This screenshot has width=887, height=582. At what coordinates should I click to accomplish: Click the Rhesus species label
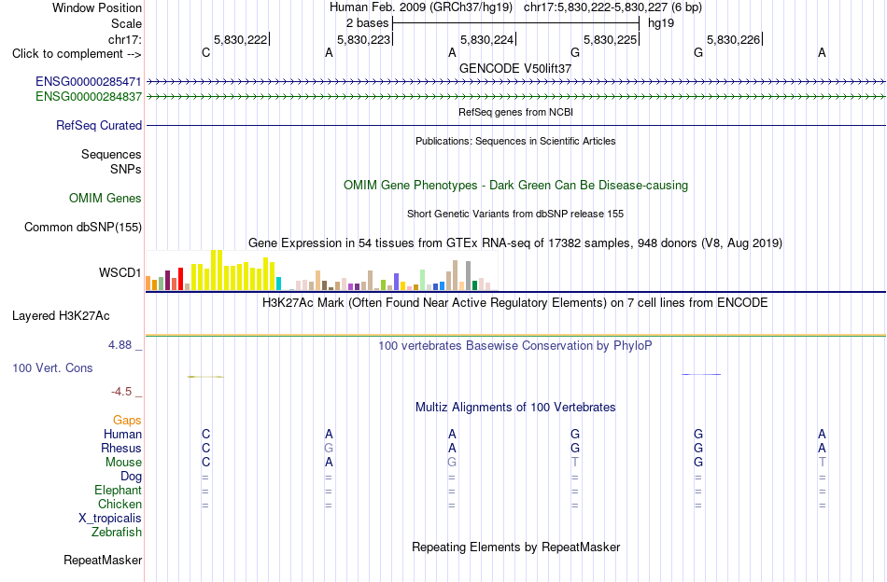click(121, 449)
